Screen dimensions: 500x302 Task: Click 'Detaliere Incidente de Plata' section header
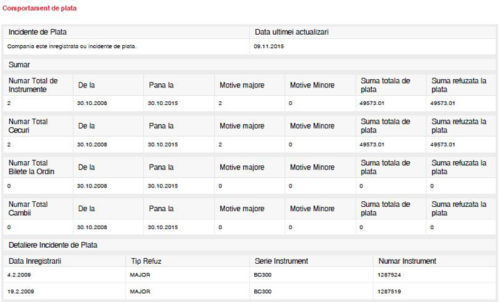53,245
